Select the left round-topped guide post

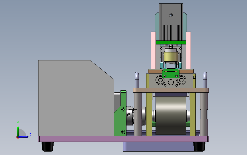[137, 80]
